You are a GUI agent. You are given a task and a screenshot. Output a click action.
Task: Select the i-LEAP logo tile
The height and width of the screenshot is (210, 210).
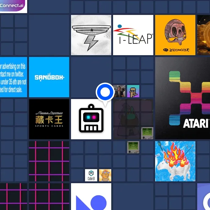point(133,35)
